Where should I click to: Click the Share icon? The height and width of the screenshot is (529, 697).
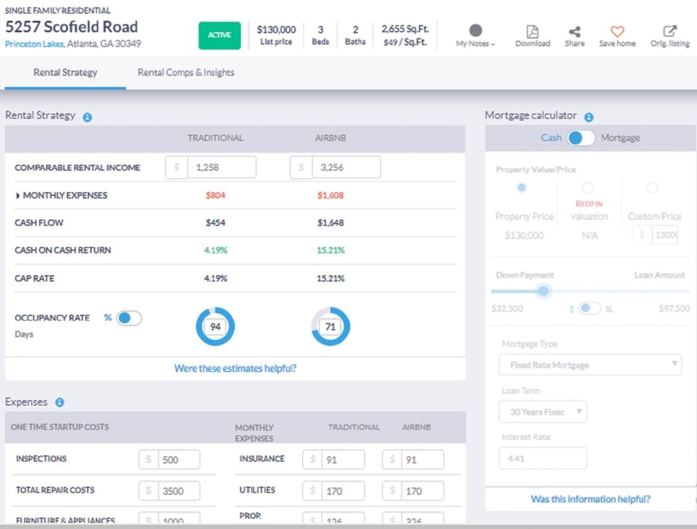[574, 32]
